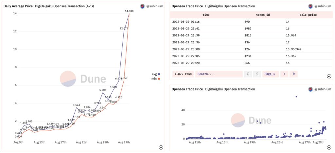Screen dimensions: 335x153
Task: Select the table row with token_id 1982
Action: 249,29
